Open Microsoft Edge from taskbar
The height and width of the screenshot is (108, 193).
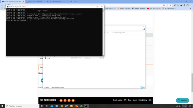[66, 106]
